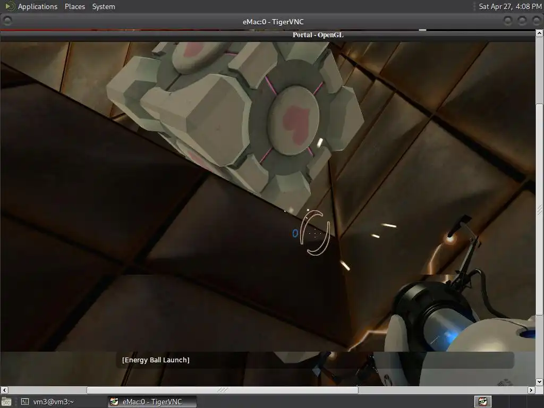
Task: Click the horizontal scrollbar thumb
Action: [x=223, y=390]
